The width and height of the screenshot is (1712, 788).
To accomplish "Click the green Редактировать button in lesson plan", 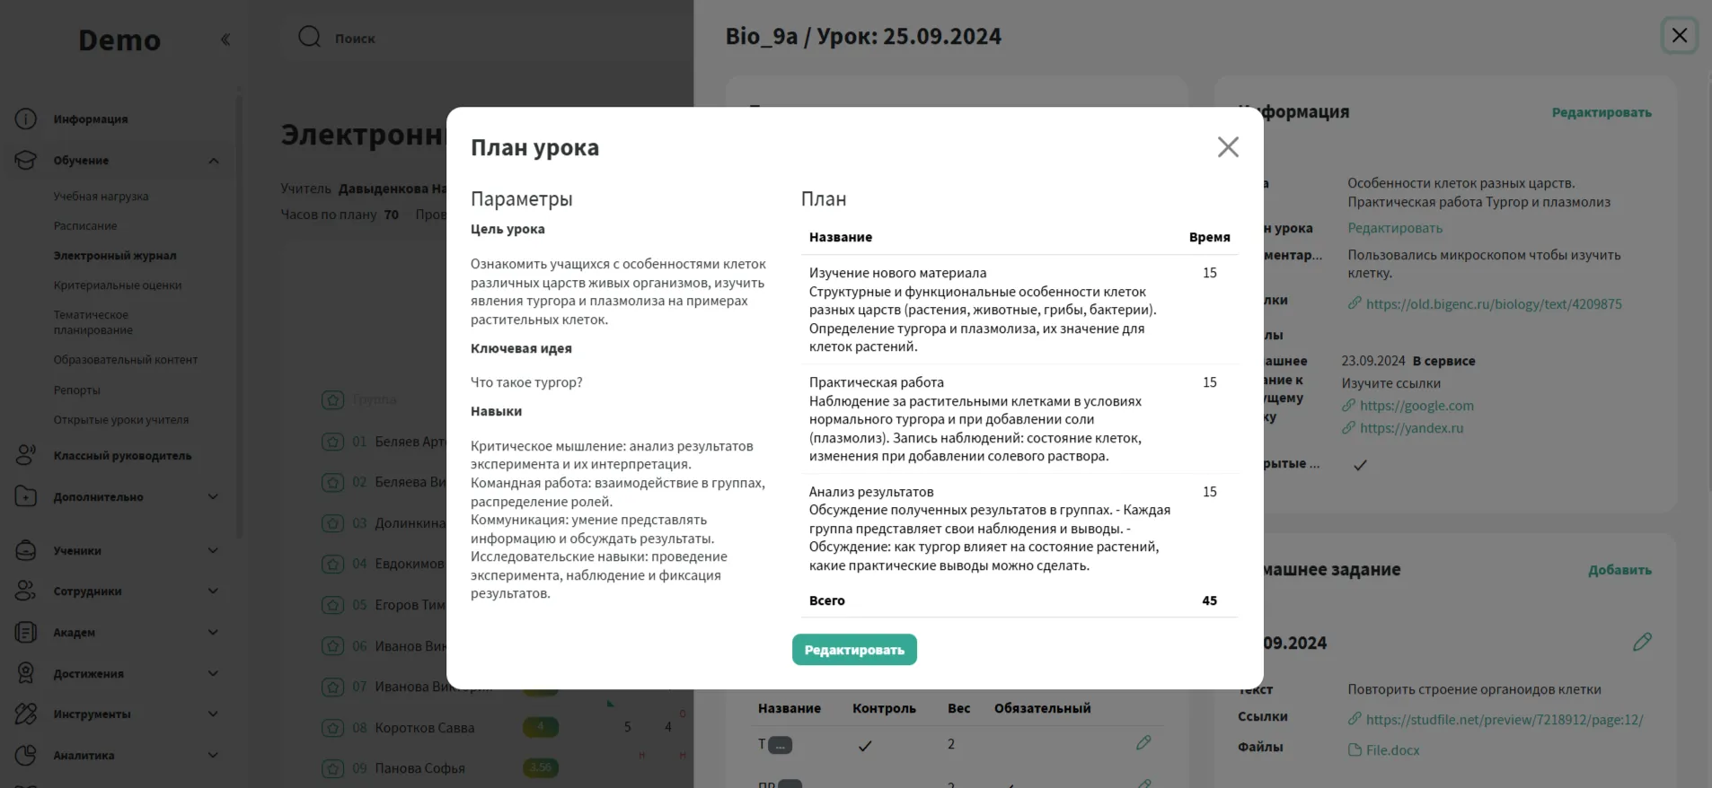I will (x=853, y=650).
